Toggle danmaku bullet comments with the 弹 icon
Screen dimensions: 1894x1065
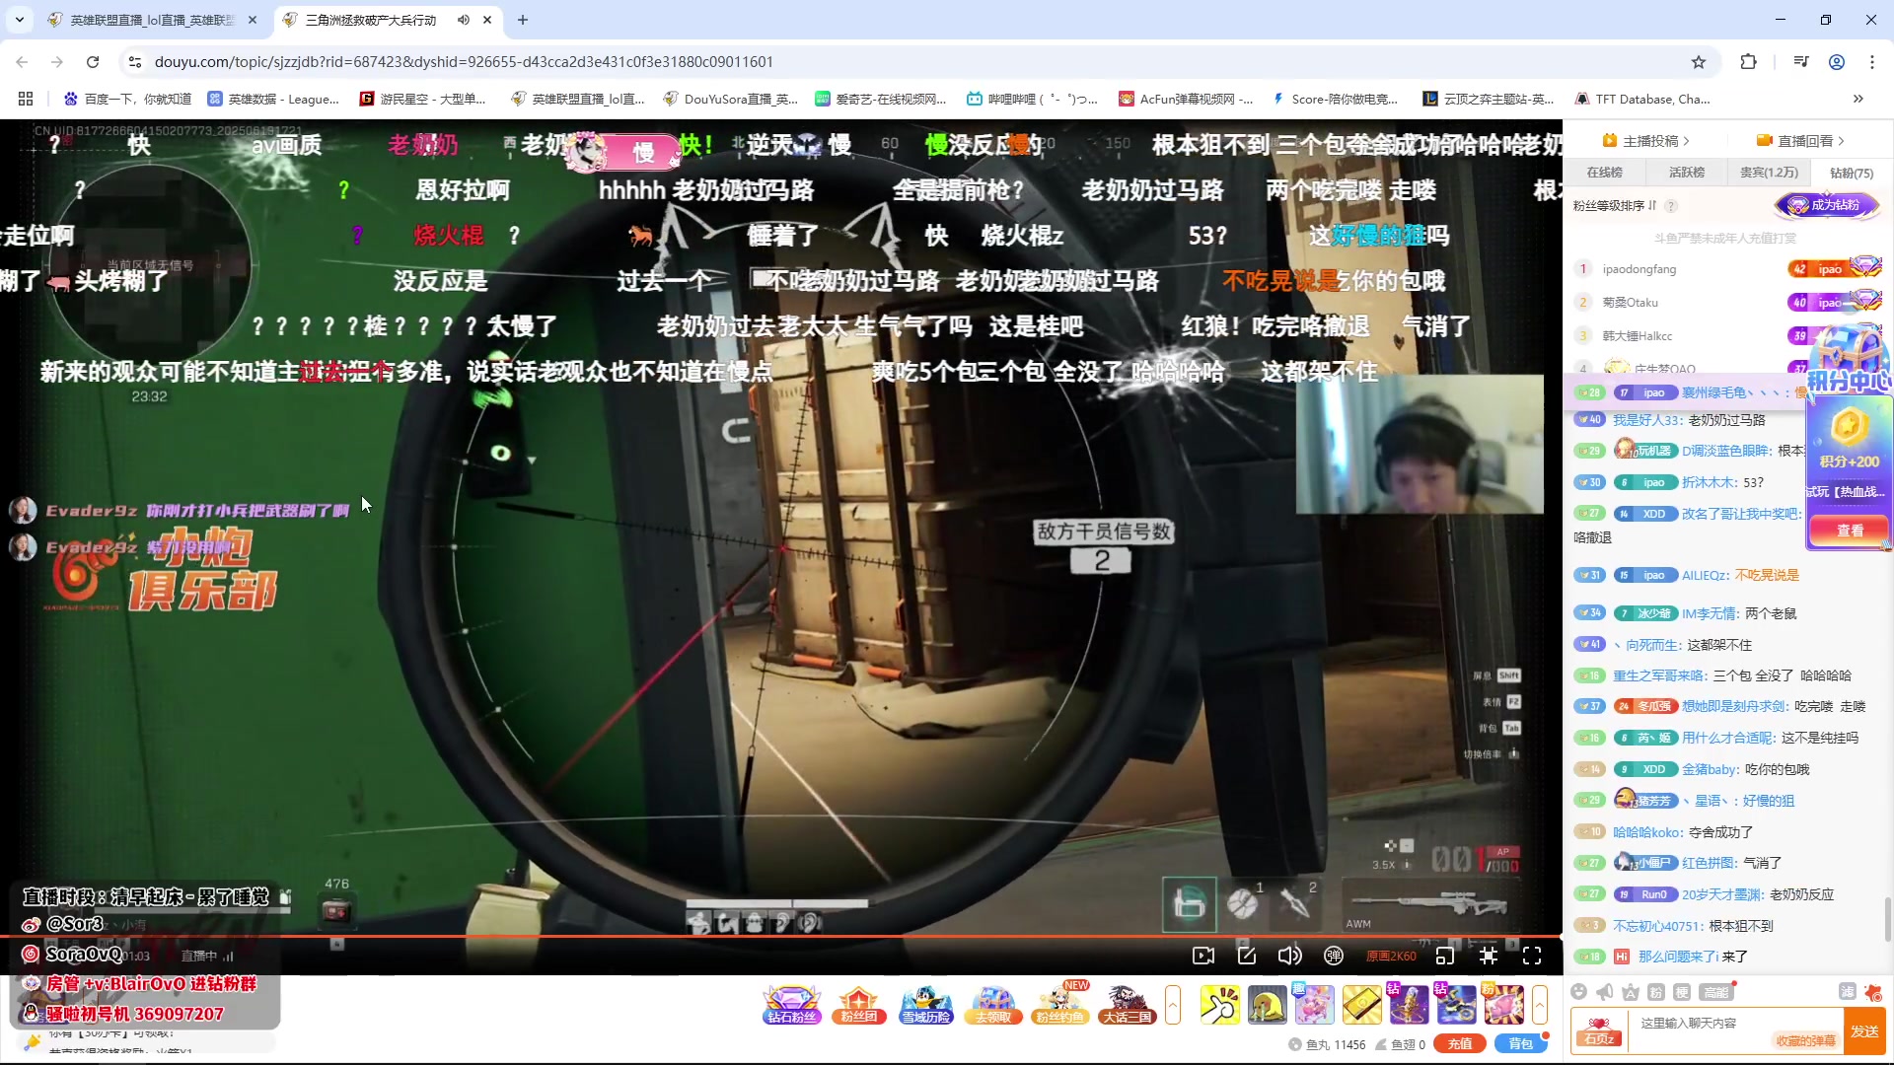[1334, 956]
